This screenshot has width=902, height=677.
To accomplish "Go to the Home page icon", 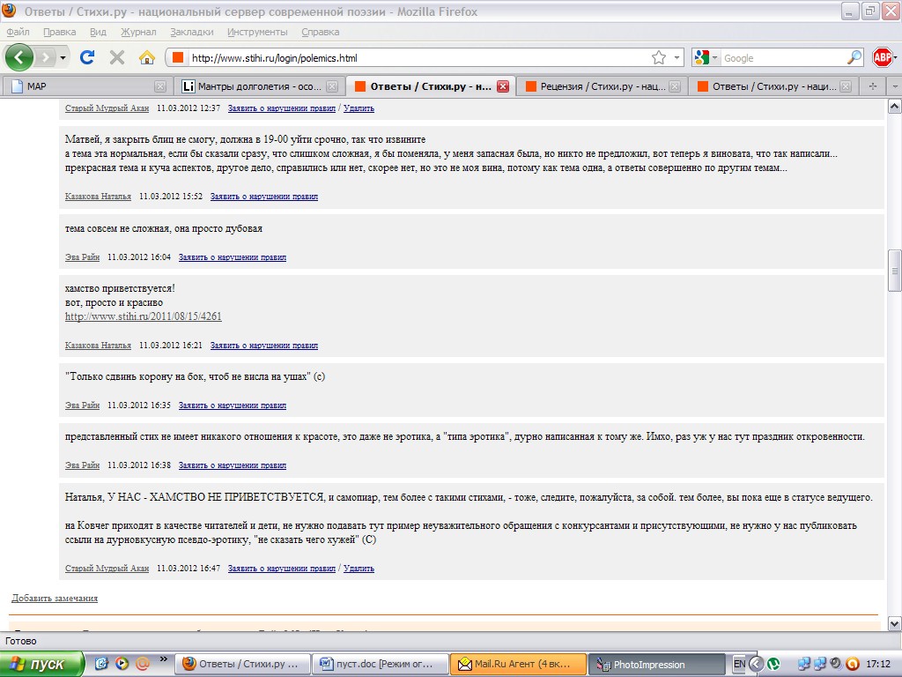I will click(x=147, y=57).
